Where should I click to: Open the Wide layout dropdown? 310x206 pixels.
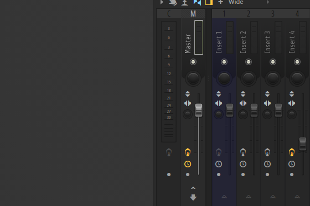click(x=236, y=2)
